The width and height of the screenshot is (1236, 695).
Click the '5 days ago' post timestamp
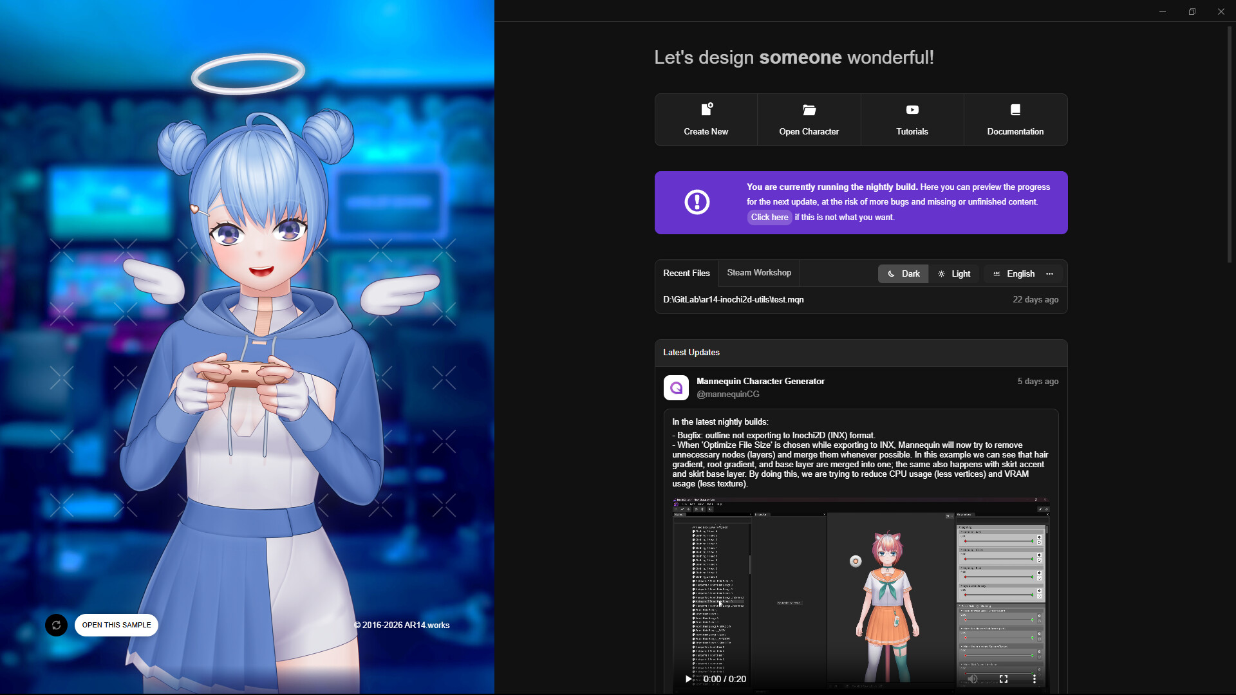[x=1038, y=382]
